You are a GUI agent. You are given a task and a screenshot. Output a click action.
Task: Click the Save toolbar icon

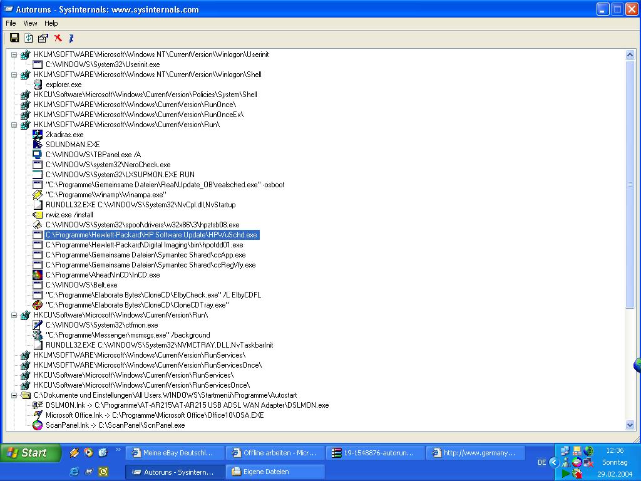click(x=14, y=38)
